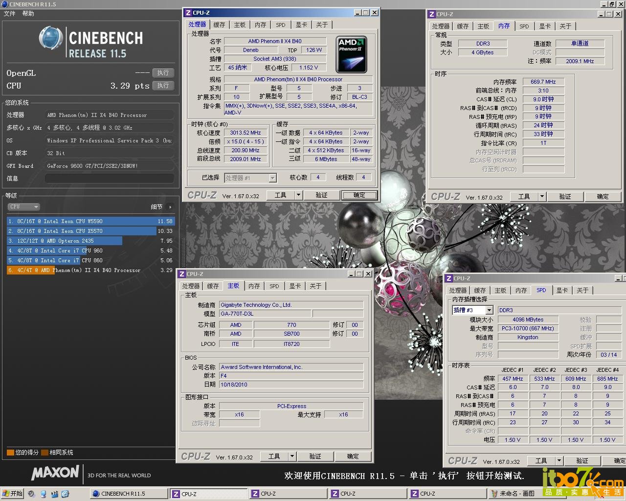Click 确定 in the mainboard window
This screenshot has height=501, width=626.
(353, 456)
